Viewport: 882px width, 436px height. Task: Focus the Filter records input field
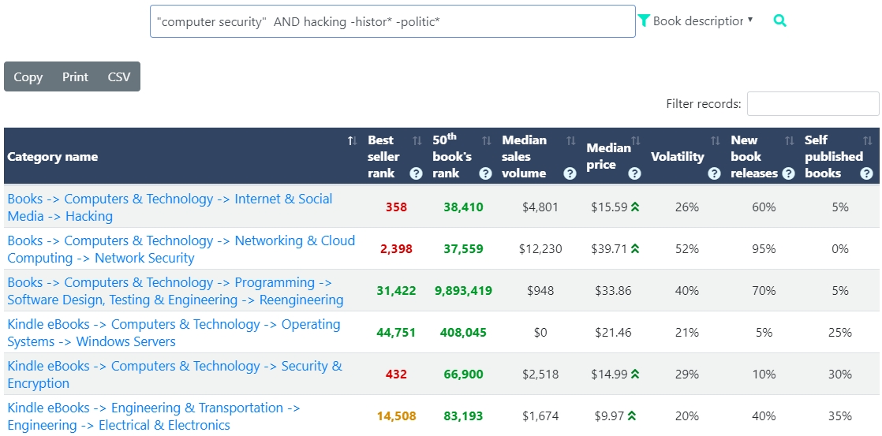tap(813, 103)
